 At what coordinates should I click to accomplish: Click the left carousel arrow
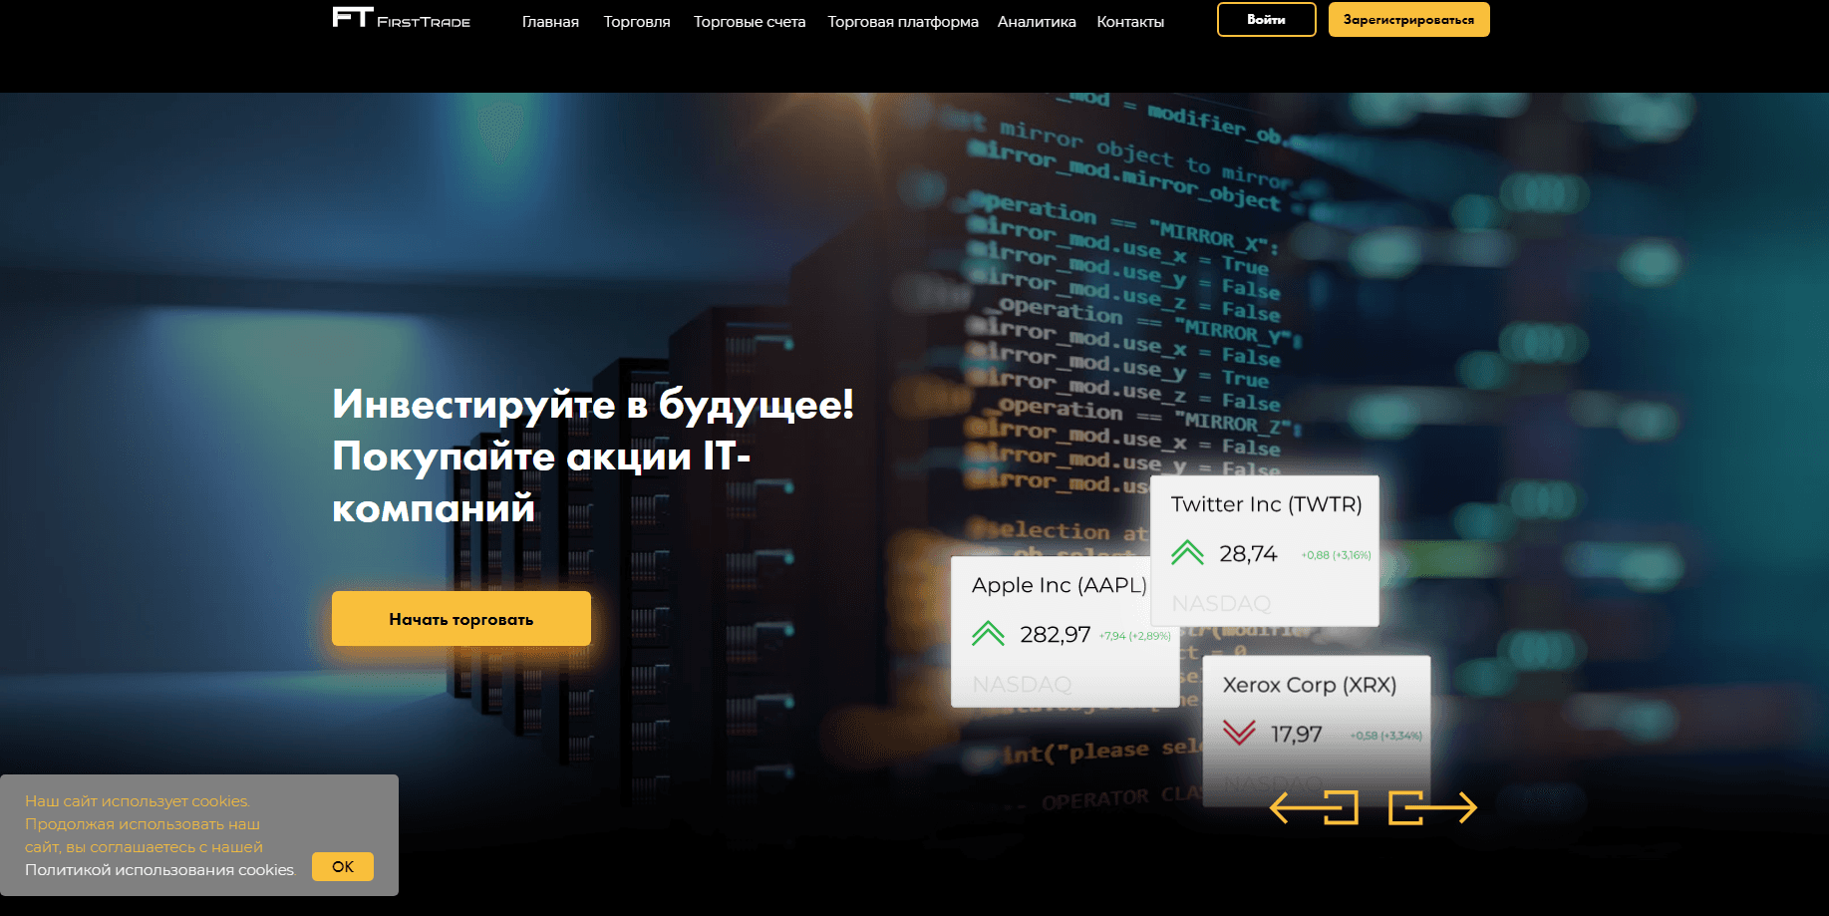pyautogui.click(x=1315, y=807)
